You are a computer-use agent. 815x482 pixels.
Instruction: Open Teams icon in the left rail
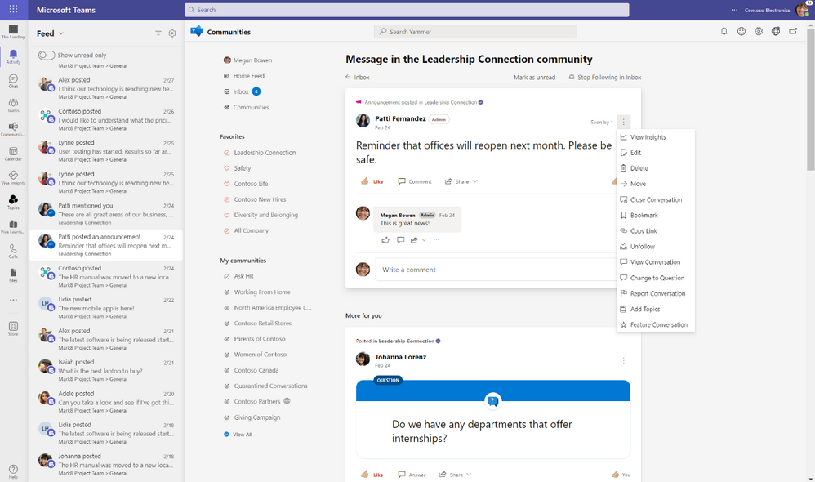pyautogui.click(x=13, y=105)
